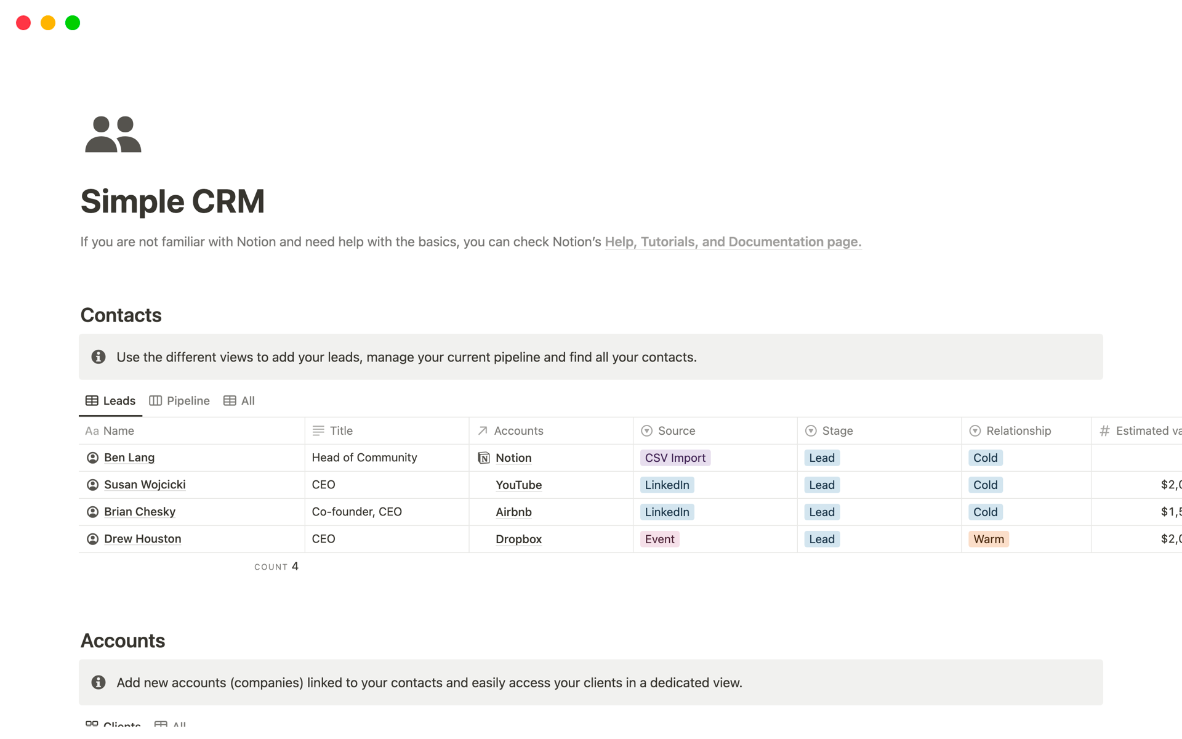
Task: Expand the Lead stage dropdown for Brian Chesky
Action: click(821, 512)
